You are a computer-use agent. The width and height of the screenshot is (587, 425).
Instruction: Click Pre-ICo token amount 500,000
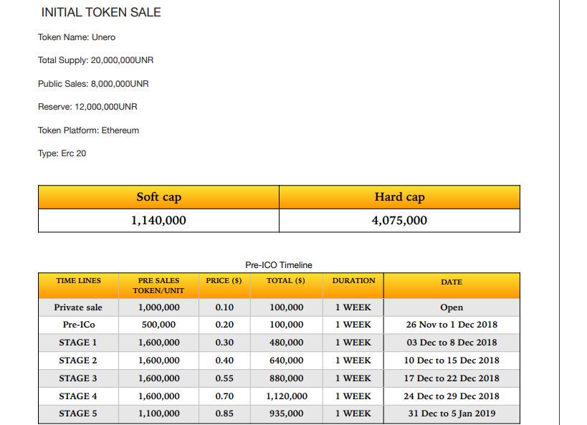coord(158,325)
